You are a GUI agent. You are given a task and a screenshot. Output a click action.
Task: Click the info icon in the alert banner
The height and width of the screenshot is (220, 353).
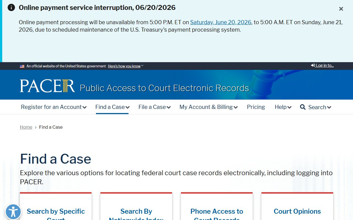[x=11, y=7]
